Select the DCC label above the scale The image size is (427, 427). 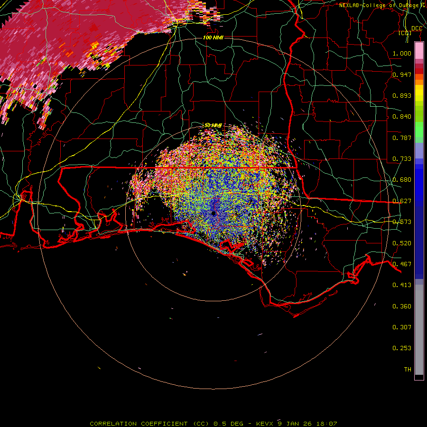[417, 28]
